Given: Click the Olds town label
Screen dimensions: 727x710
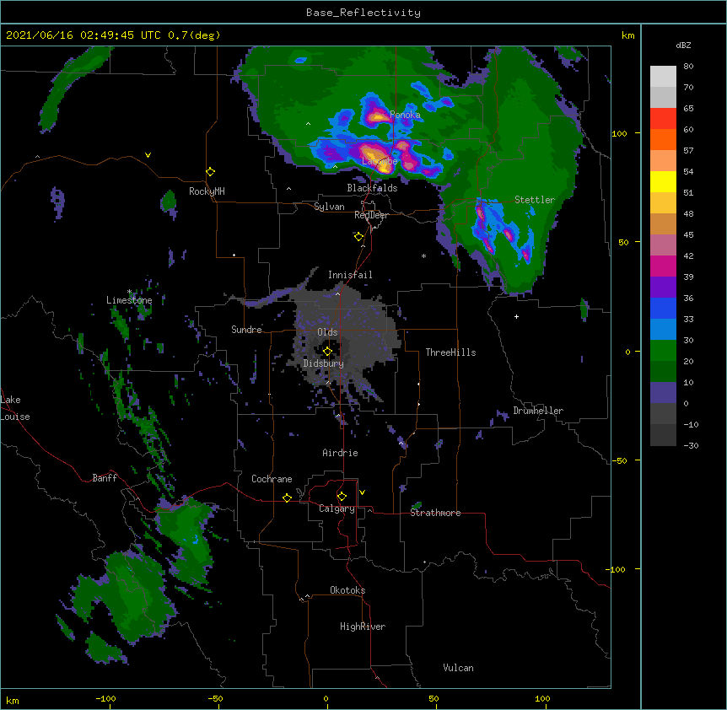Looking at the screenshot, I should 327,332.
